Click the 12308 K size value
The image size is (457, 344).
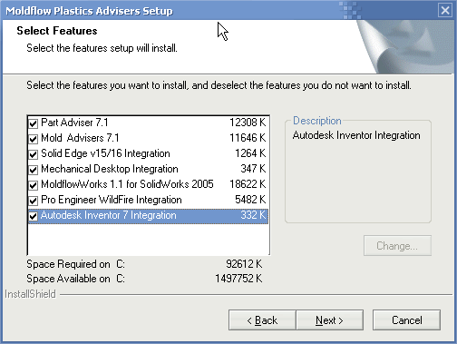248,123
